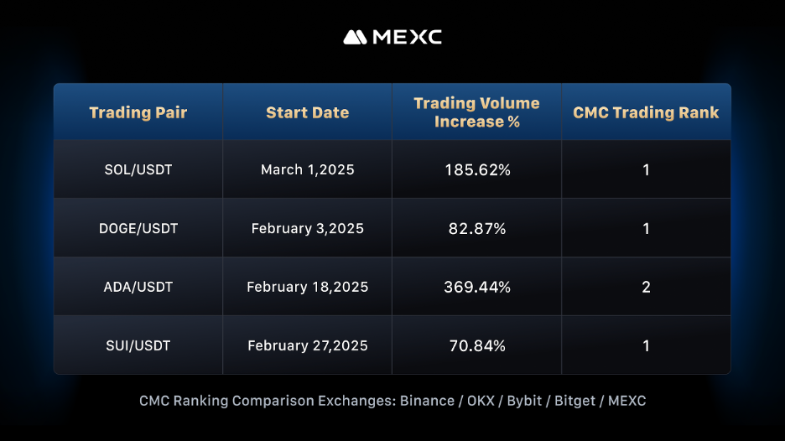This screenshot has height=441, width=785.
Task: Click the MEXC logo icon
Action: [355, 37]
